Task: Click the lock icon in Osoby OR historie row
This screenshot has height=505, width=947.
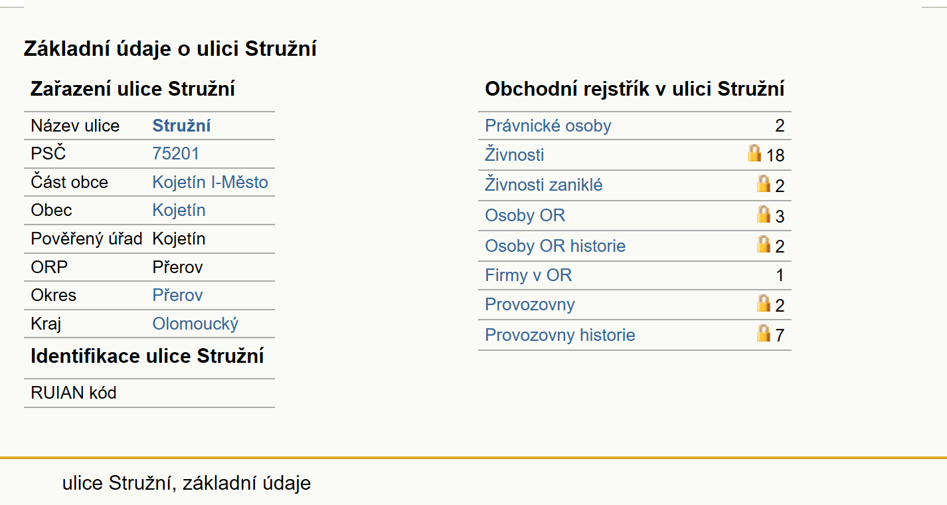Action: click(x=764, y=244)
